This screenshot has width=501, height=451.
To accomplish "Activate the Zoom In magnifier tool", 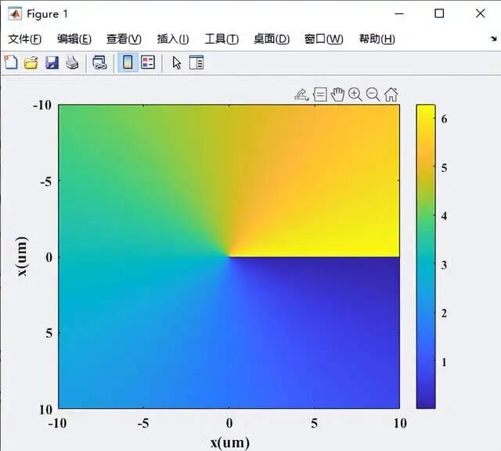I will 355,95.
